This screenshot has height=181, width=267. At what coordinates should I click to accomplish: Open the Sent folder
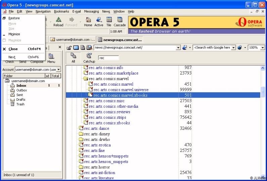click(x=19, y=95)
